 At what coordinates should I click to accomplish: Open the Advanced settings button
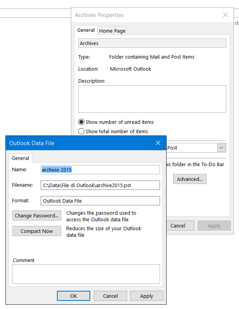(189, 179)
